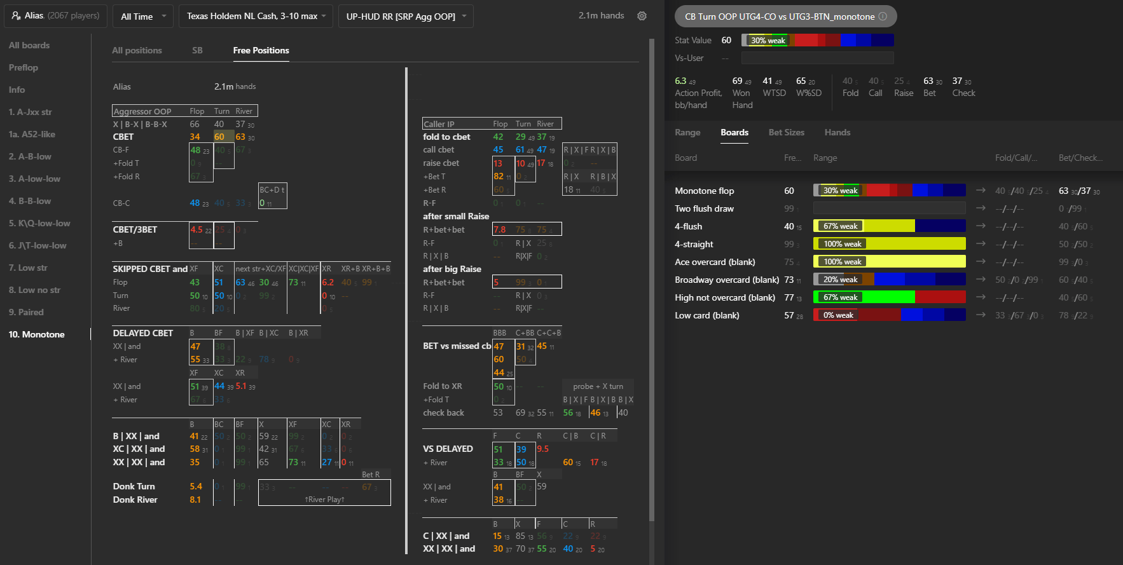This screenshot has height=565, width=1123.
Task: Click the highlighted CBET Turn value 60
Action: [x=219, y=137]
